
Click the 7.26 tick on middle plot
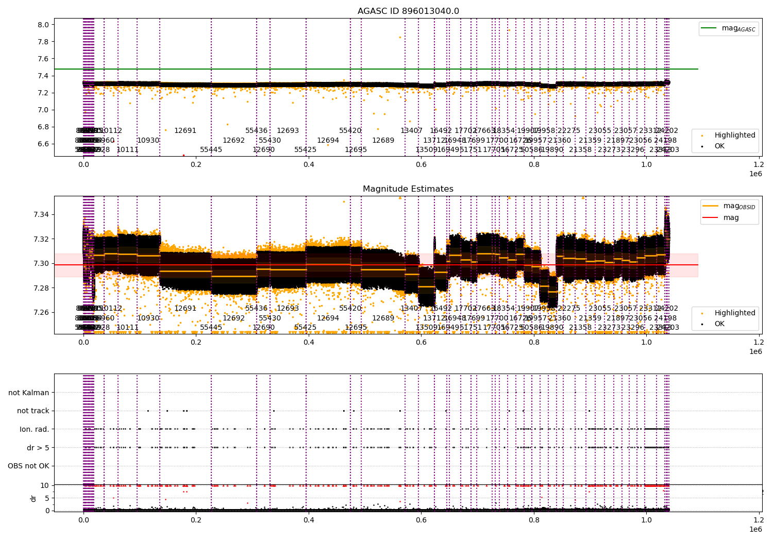click(41, 312)
